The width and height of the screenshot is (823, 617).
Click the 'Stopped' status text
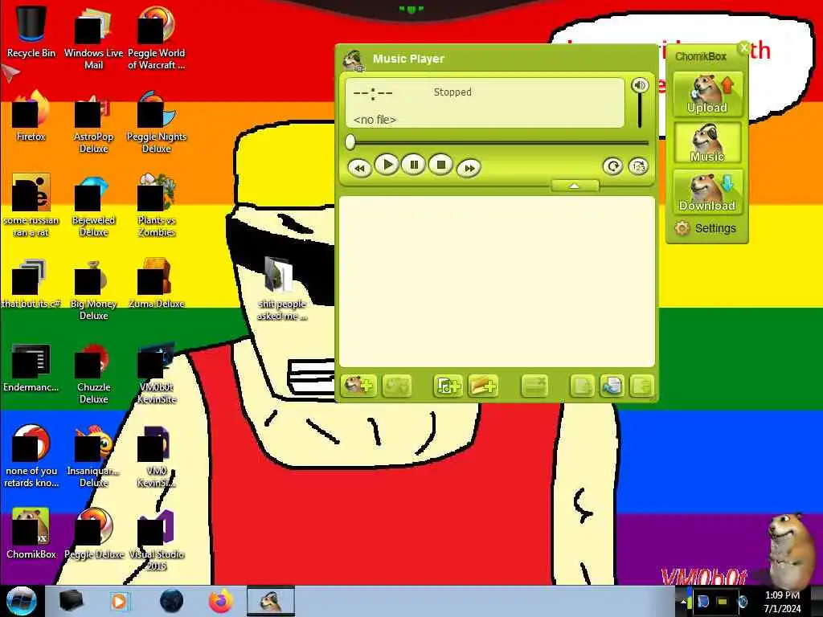(x=452, y=92)
